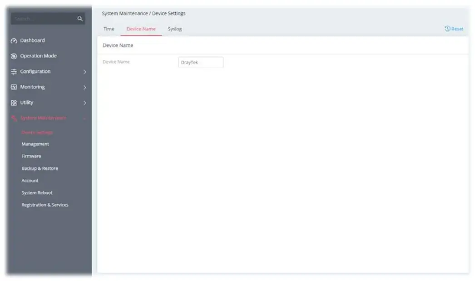Open System Reboot page
Screen dimensions: 475x281
[37, 192]
